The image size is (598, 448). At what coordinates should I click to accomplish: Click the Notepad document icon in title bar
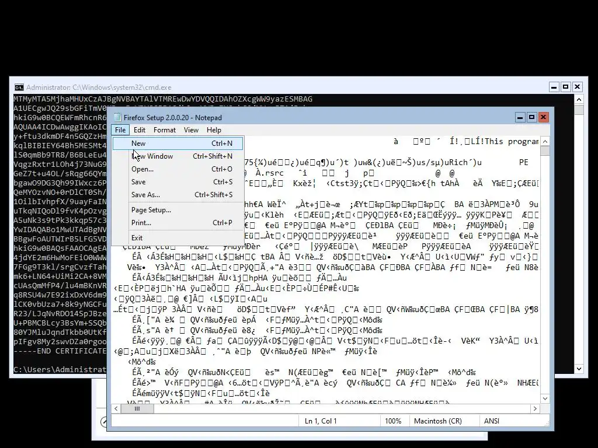point(117,117)
